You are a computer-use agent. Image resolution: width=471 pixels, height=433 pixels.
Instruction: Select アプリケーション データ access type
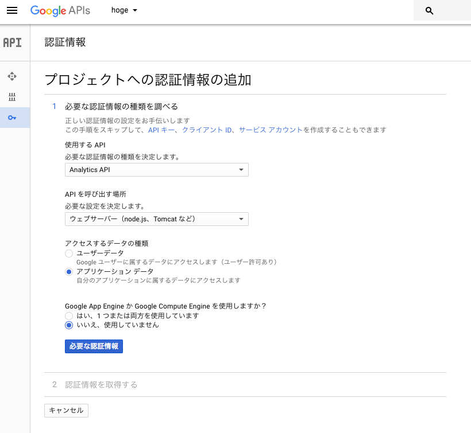coord(69,271)
